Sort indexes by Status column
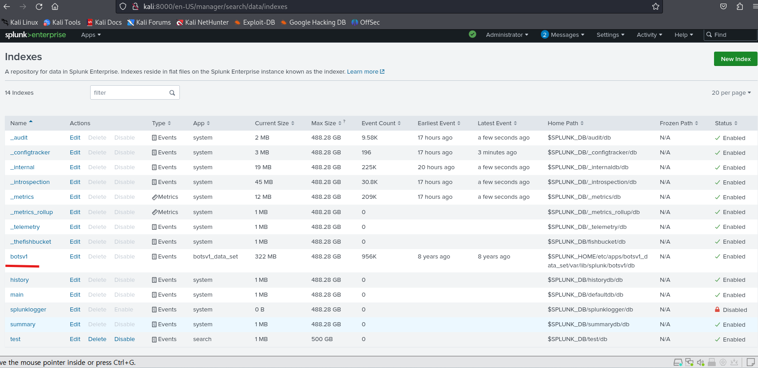Screen dimensions: 758x368 tap(726, 123)
